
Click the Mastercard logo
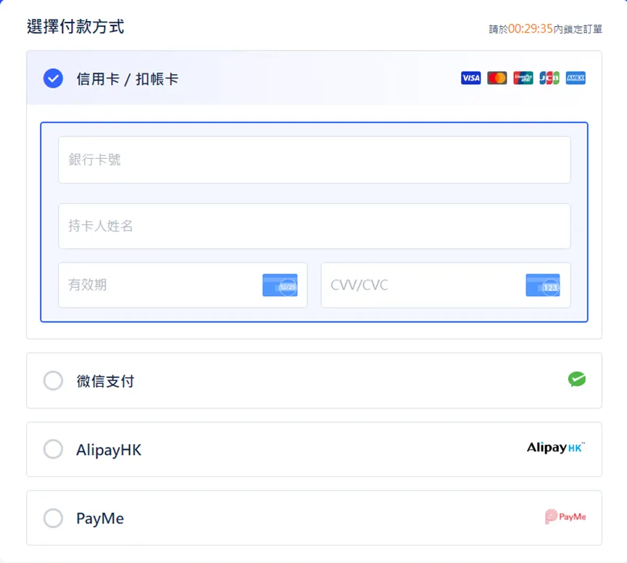[497, 78]
